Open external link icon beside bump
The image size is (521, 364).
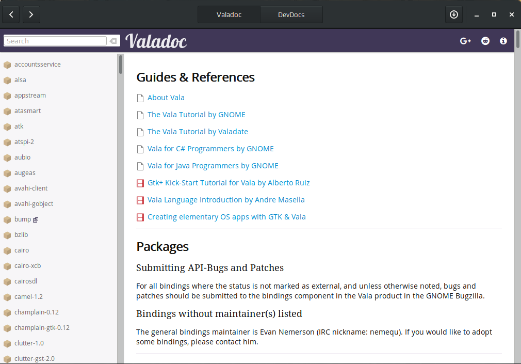click(x=36, y=219)
